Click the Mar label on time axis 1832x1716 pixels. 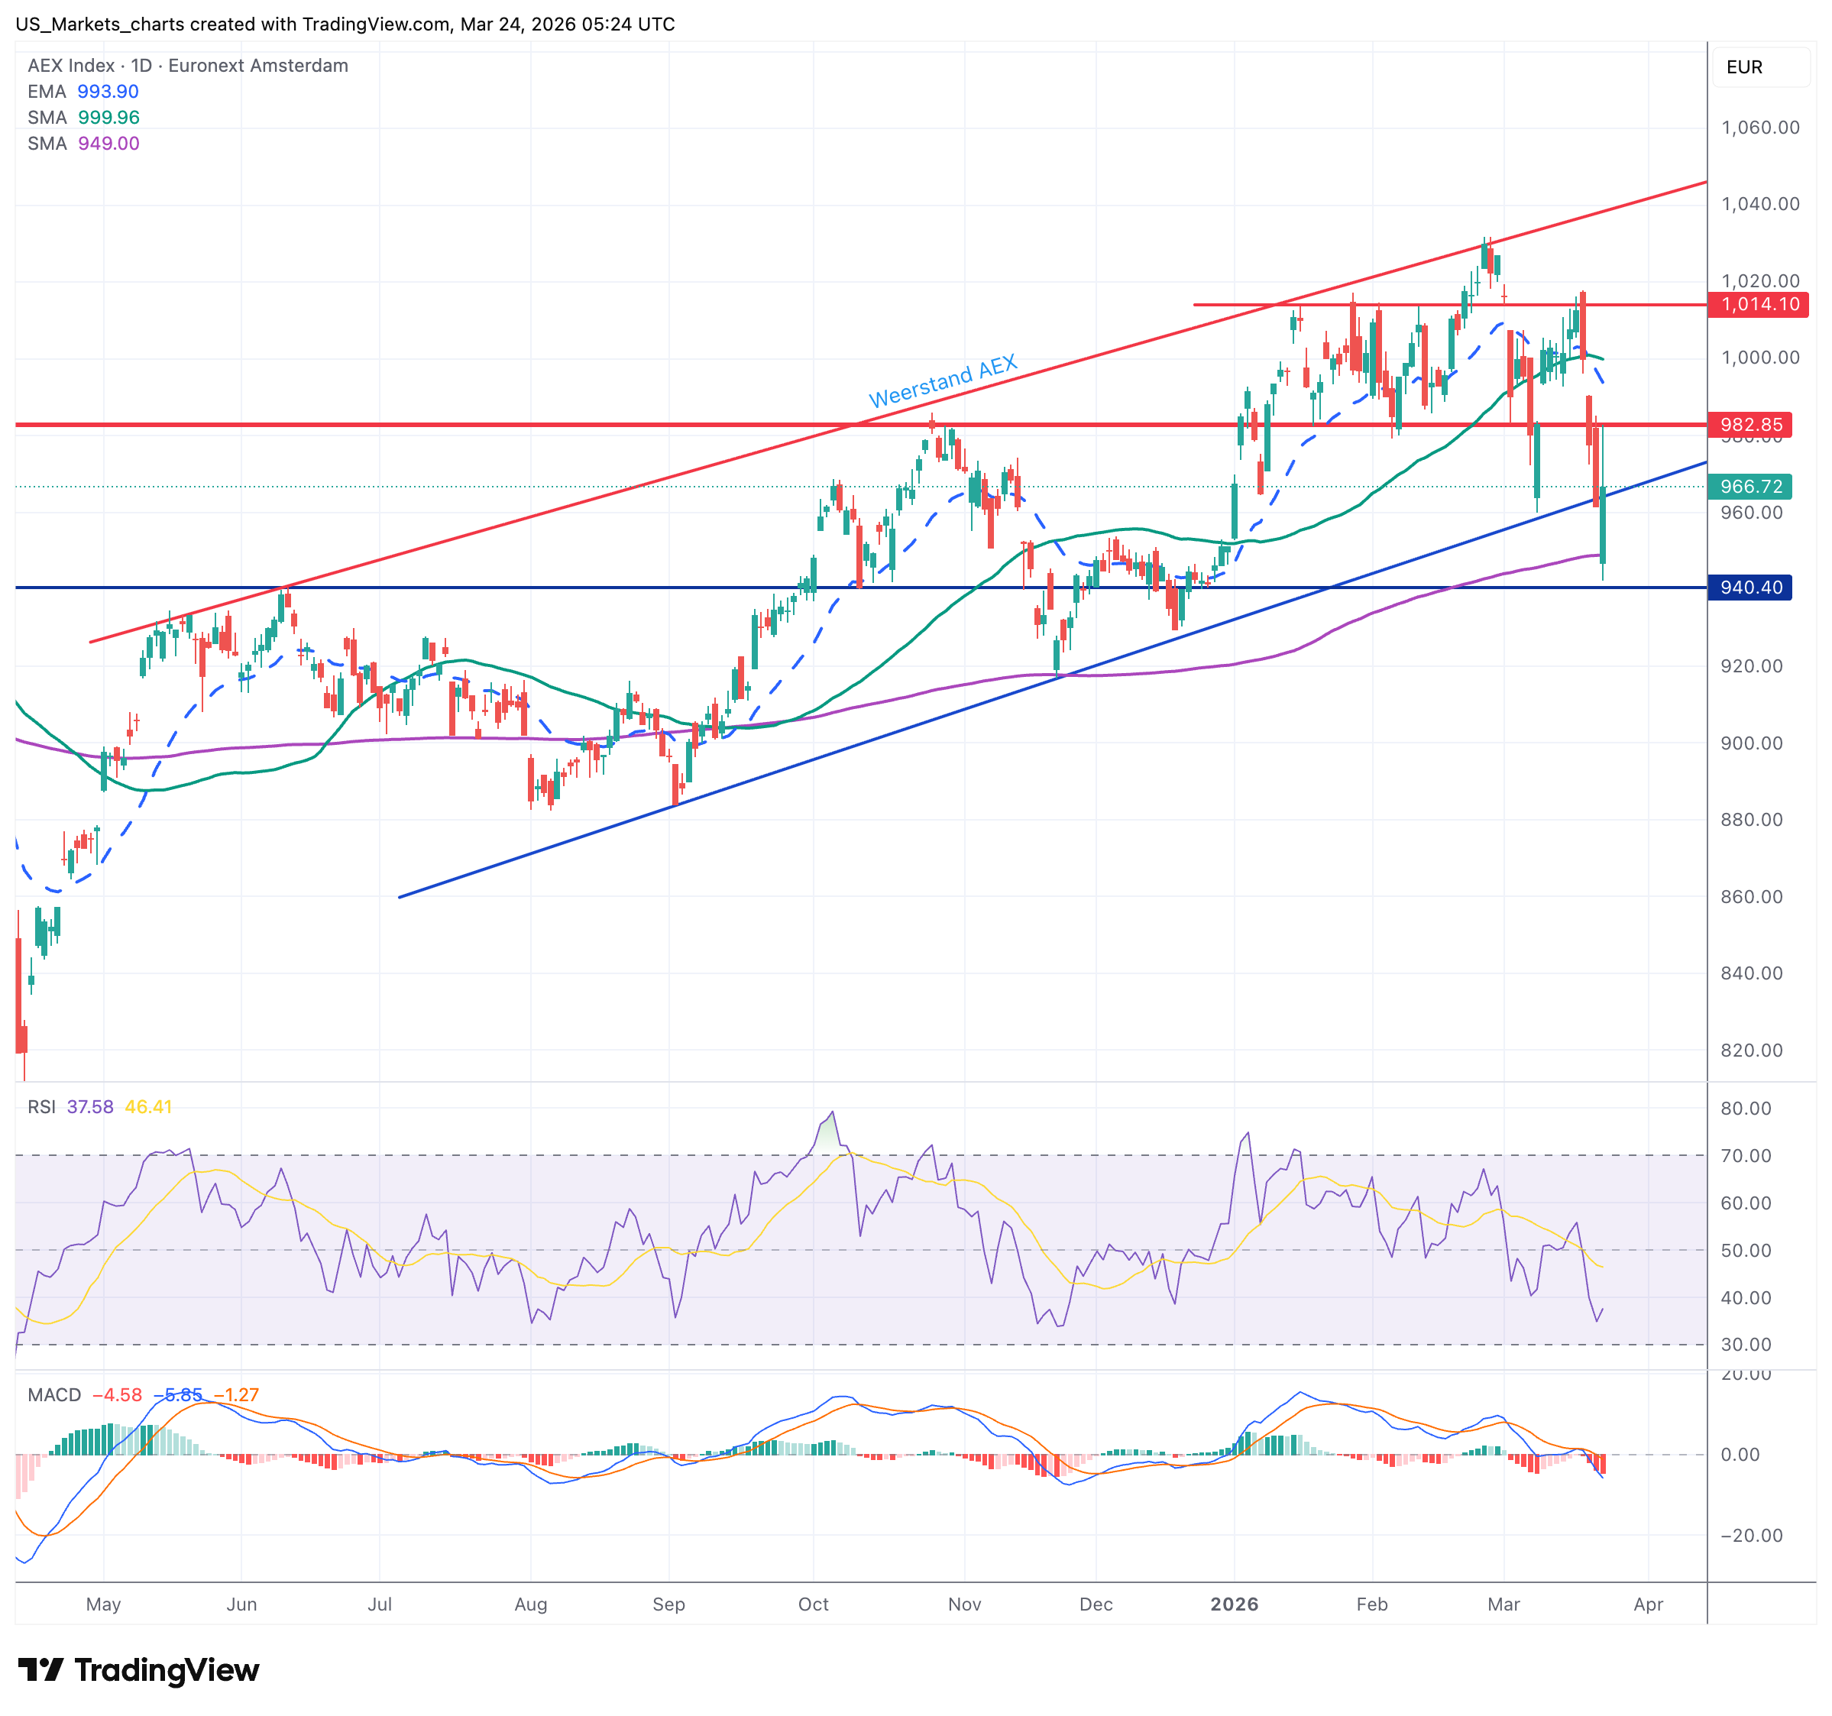tap(1503, 1604)
